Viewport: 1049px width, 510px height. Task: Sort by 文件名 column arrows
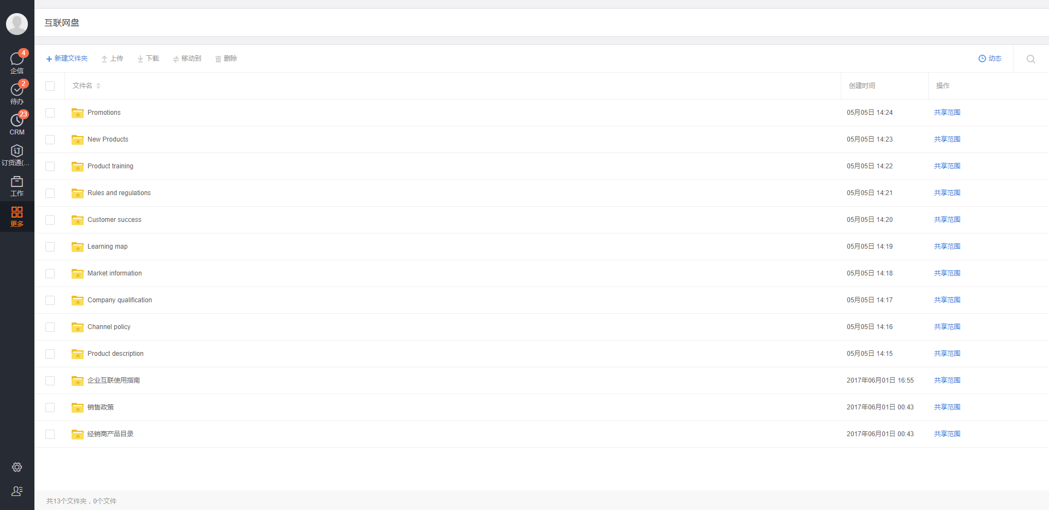pyautogui.click(x=98, y=86)
